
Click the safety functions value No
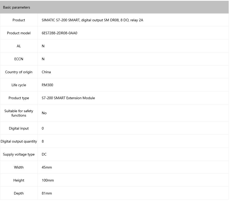click(44, 113)
